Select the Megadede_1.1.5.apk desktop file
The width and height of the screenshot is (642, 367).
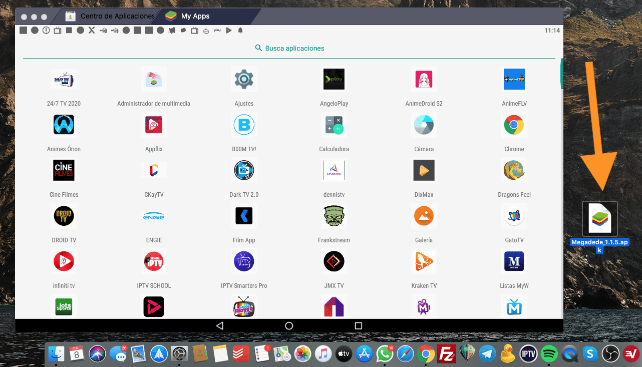[599, 219]
